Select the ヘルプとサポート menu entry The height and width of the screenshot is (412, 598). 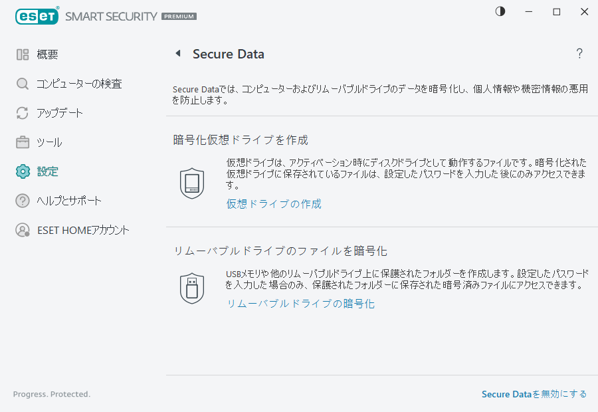pos(70,201)
